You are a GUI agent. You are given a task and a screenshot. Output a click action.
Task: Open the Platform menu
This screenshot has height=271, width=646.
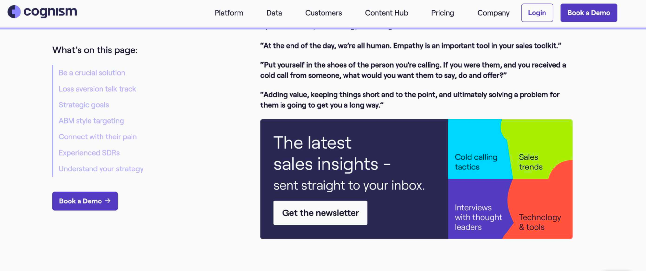point(229,13)
